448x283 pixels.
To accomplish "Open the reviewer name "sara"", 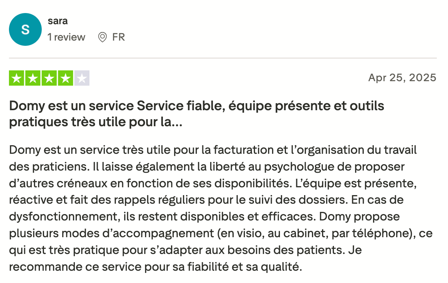I will coord(58,21).
